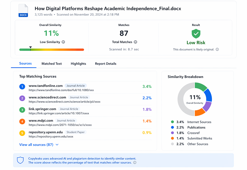Click the similarity gradient bar marker
The image size is (247, 170).
[x=30, y=47]
